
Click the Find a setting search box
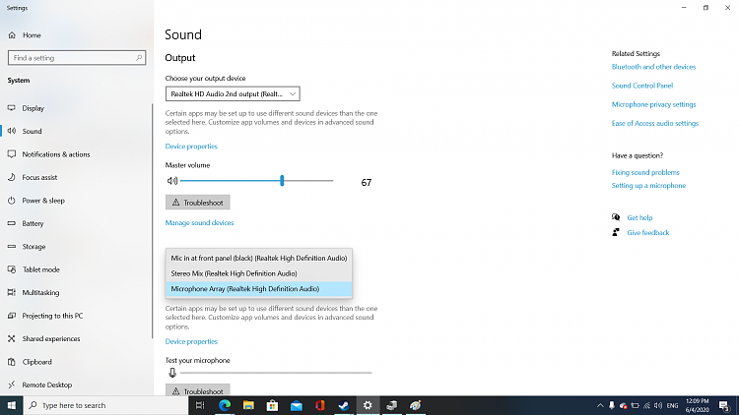point(77,58)
